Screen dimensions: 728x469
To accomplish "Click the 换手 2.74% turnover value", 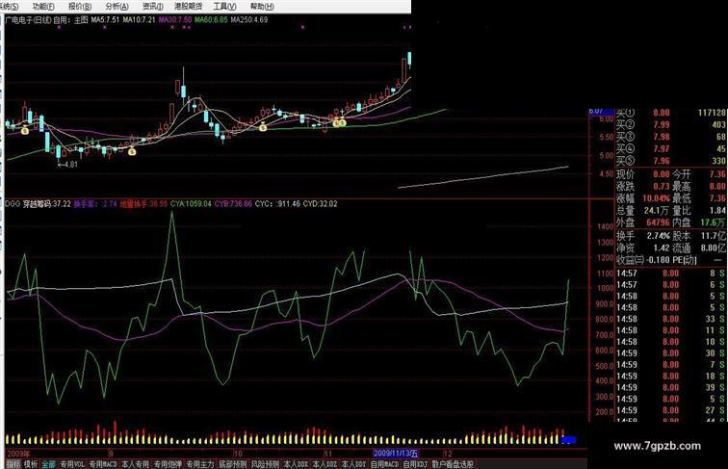I will point(659,236).
